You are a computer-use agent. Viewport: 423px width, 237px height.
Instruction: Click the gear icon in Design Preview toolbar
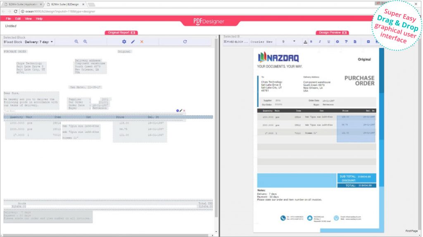337,42
